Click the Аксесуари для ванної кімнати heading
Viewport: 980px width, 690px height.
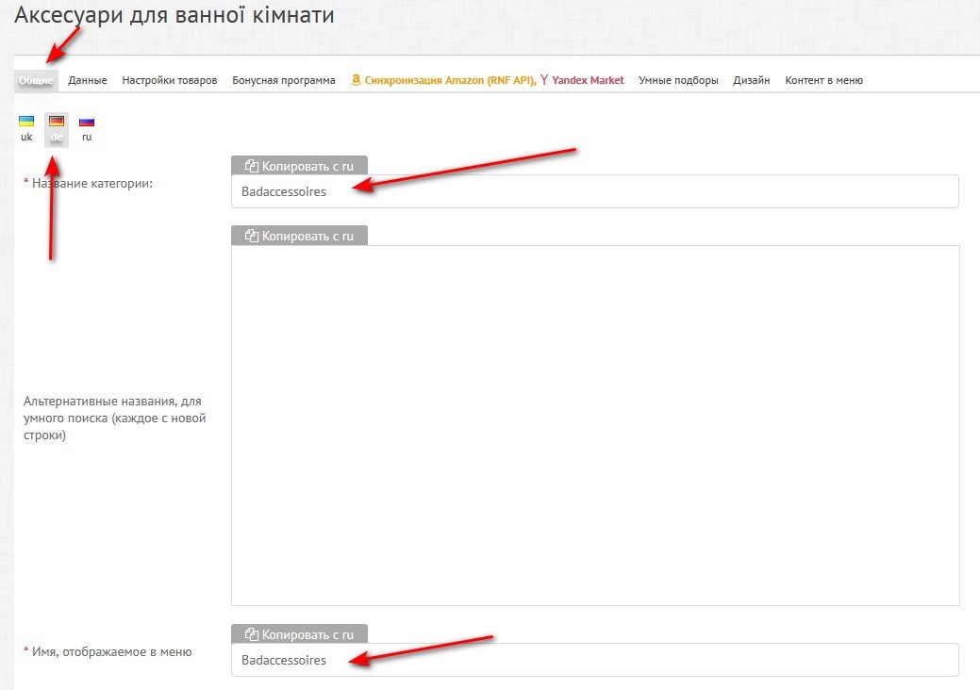tap(174, 15)
